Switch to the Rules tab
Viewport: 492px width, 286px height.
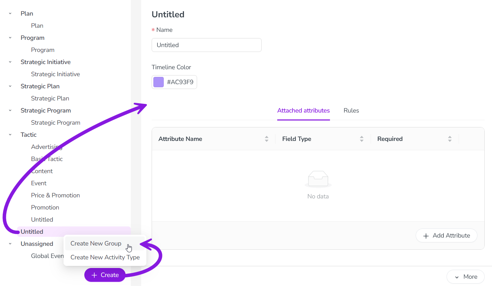click(351, 111)
